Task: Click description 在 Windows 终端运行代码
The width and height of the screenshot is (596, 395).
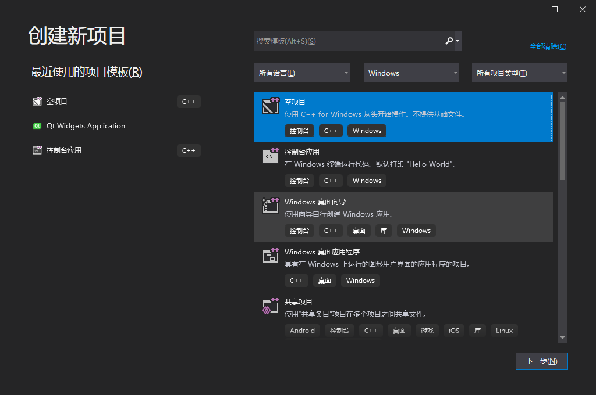Action: [370, 164]
